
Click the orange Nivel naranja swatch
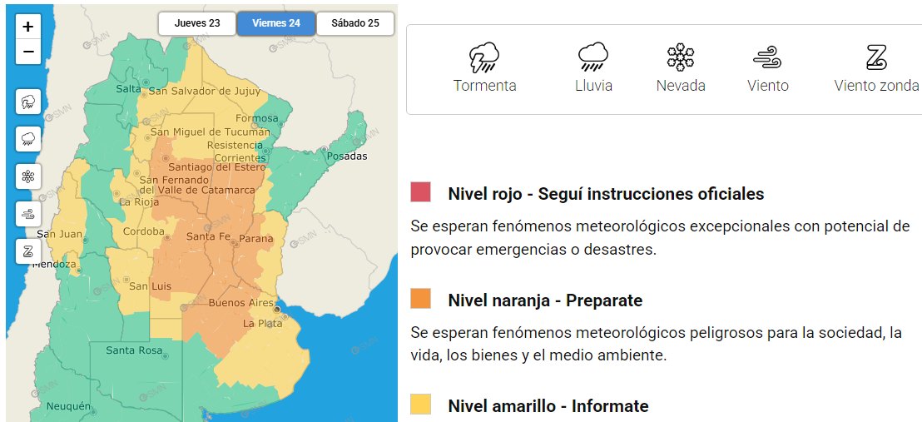coord(420,299)
